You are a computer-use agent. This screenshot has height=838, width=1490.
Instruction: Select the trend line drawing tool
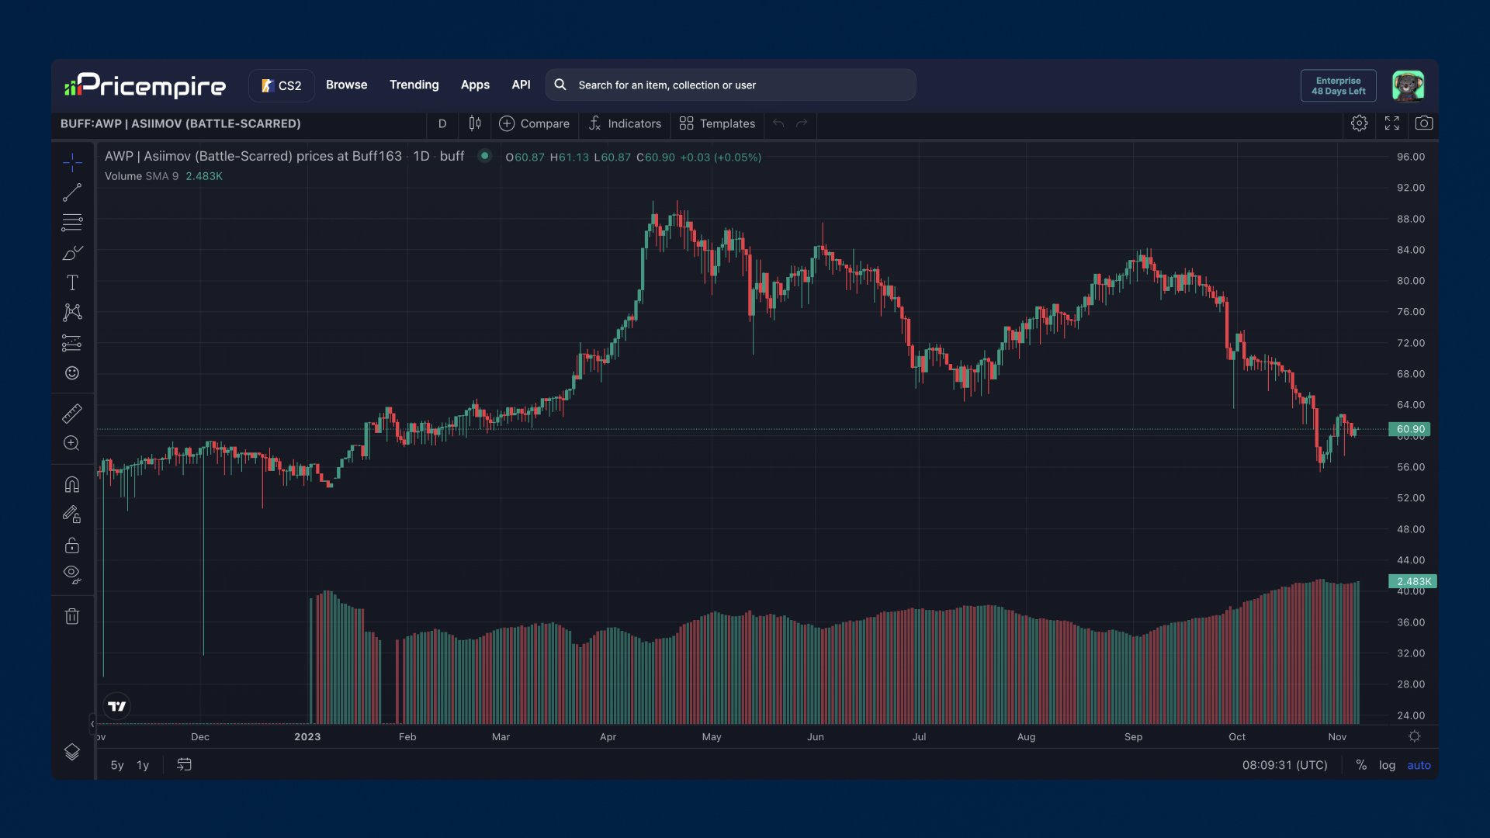tap(72, 192)
